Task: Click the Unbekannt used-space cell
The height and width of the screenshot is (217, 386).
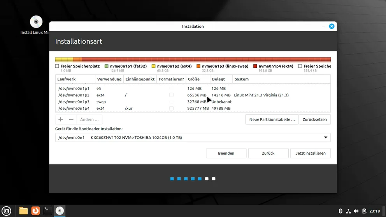Action: click(x=221, y=101)
